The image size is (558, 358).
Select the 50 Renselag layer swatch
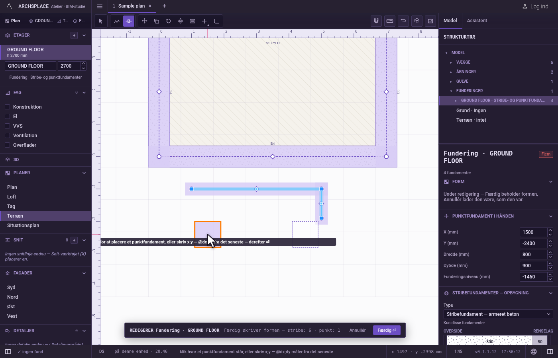(540, 341)
